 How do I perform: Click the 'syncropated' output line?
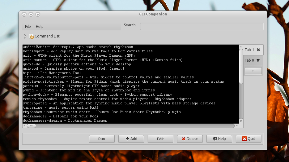[x=119, y=103]
